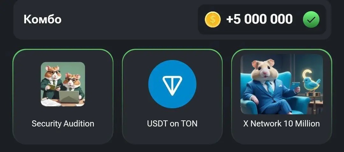Click the white TON triangle symbol

point(172,85)
